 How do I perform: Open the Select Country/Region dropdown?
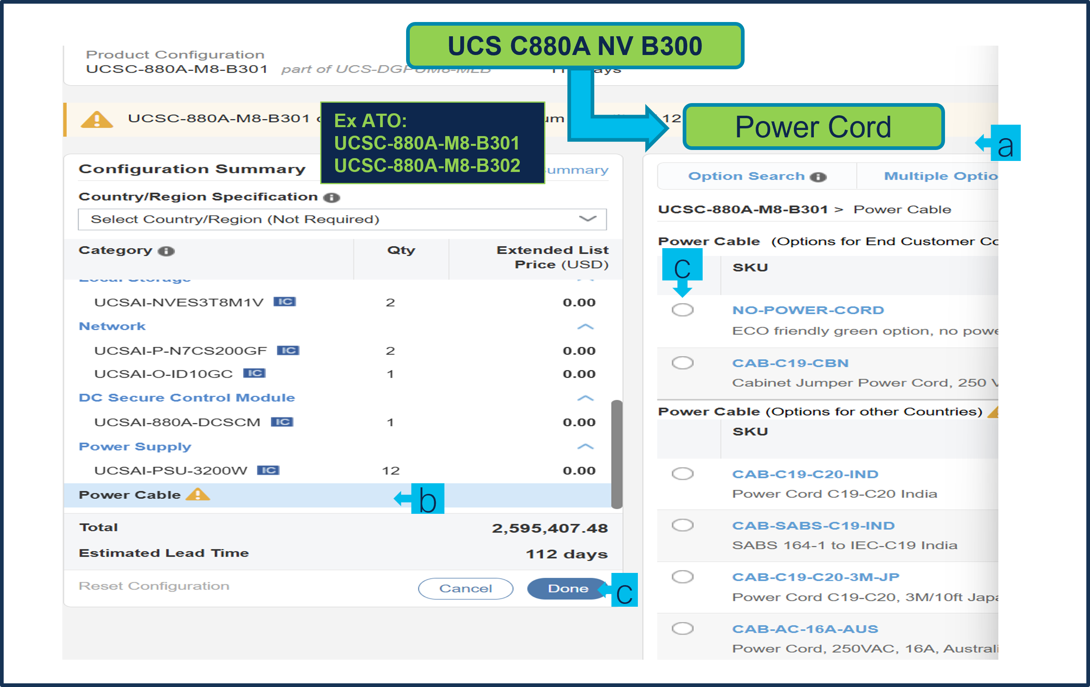[x=342, y=220]
